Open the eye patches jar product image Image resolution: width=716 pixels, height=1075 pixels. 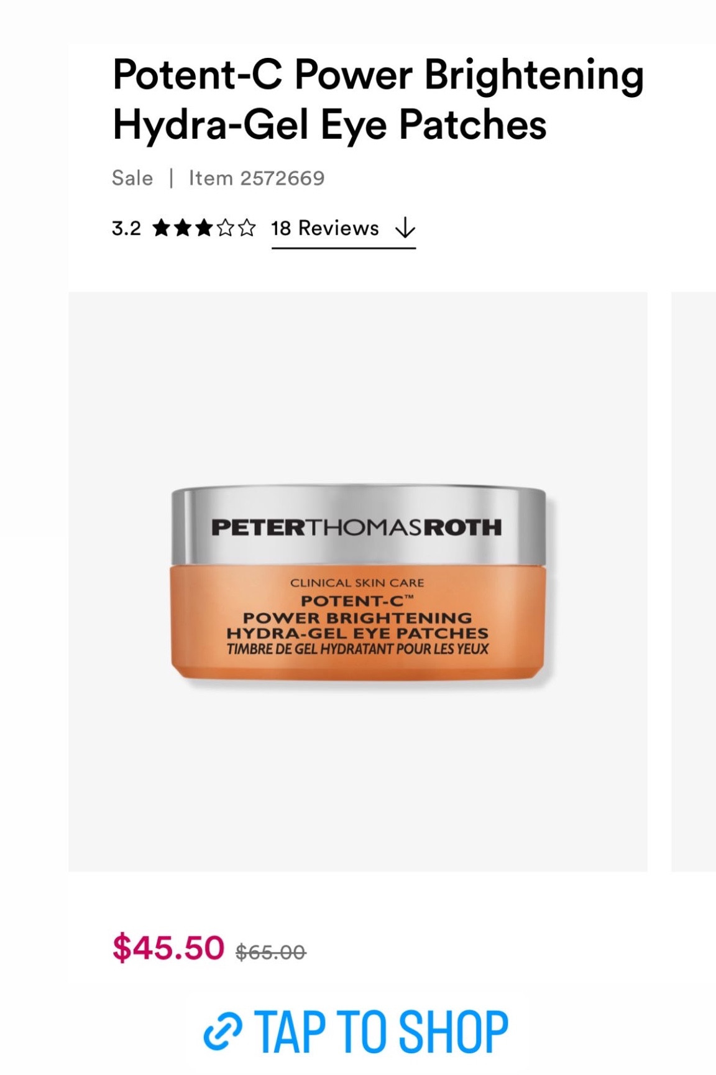pyautogui.click(x=358, y=582)
